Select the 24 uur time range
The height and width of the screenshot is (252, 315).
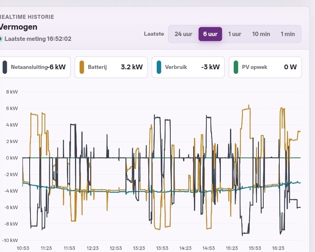tap(183, 34)
